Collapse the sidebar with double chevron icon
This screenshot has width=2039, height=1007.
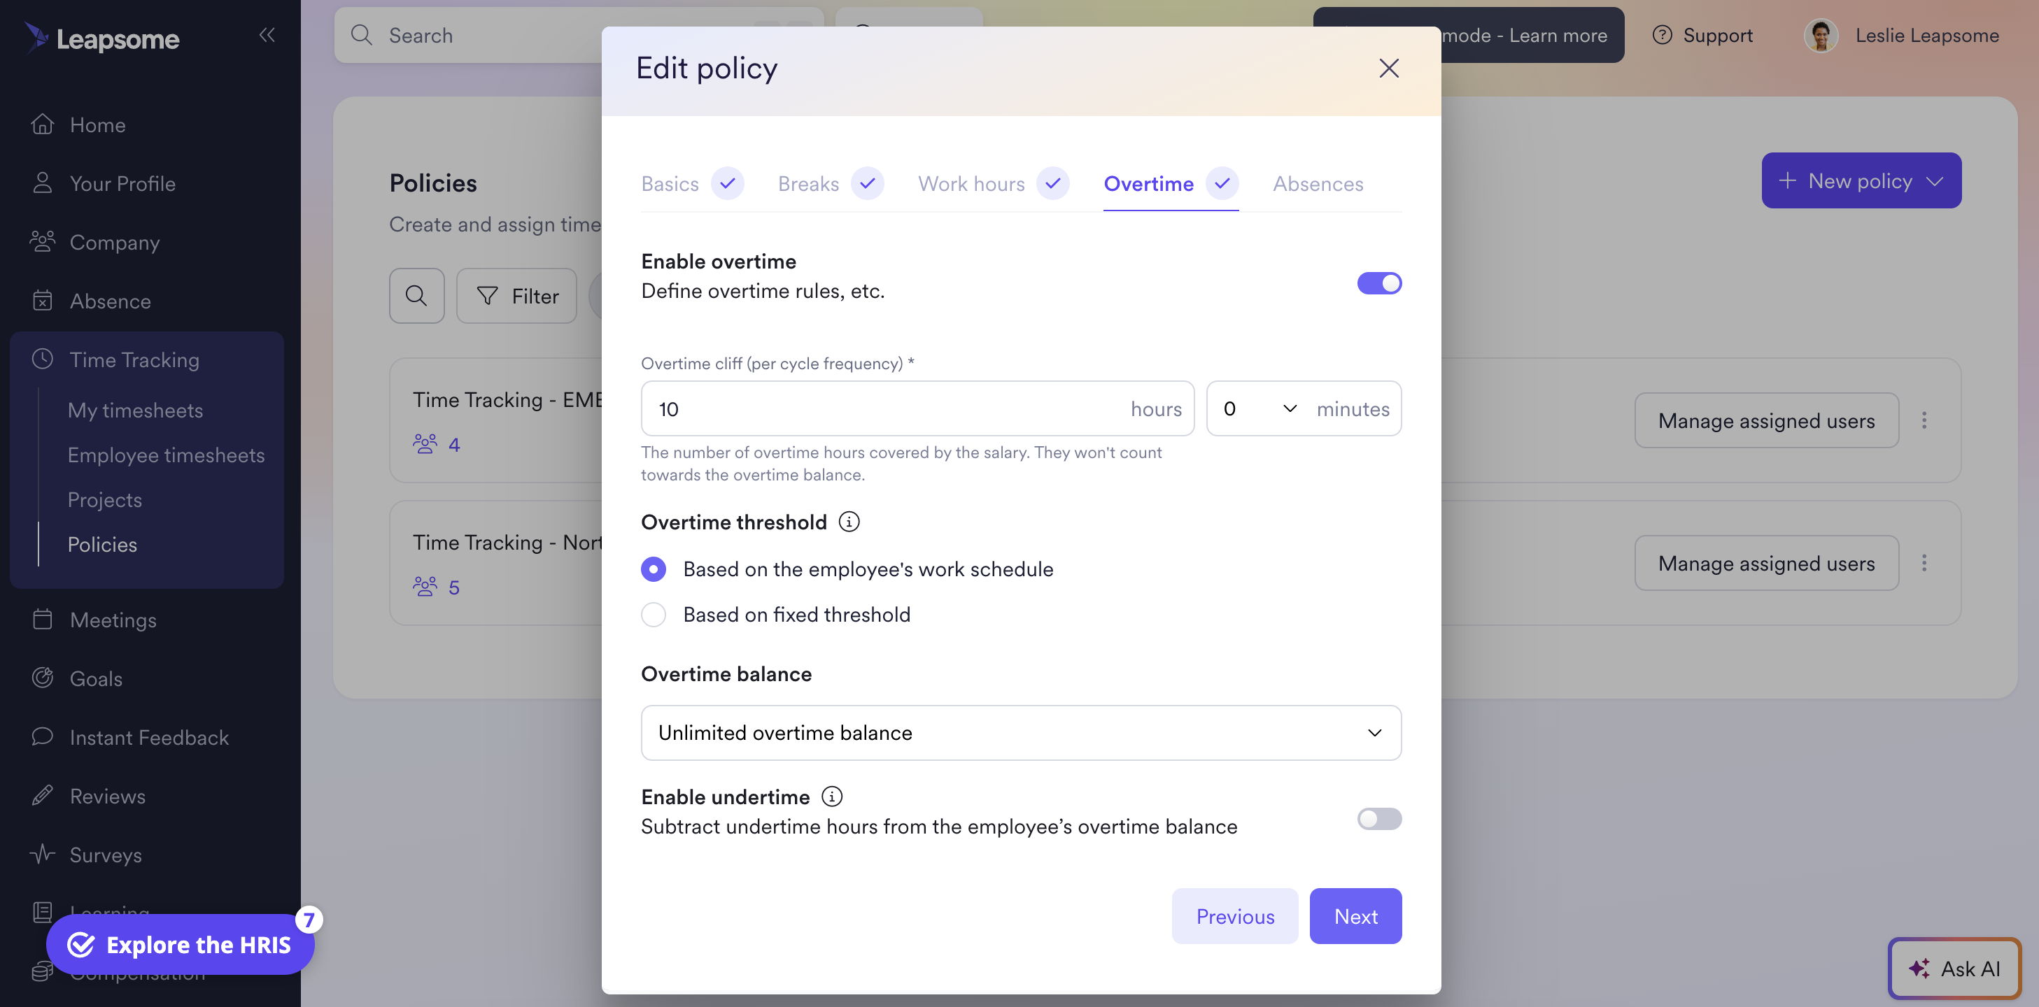click(267, 35)
